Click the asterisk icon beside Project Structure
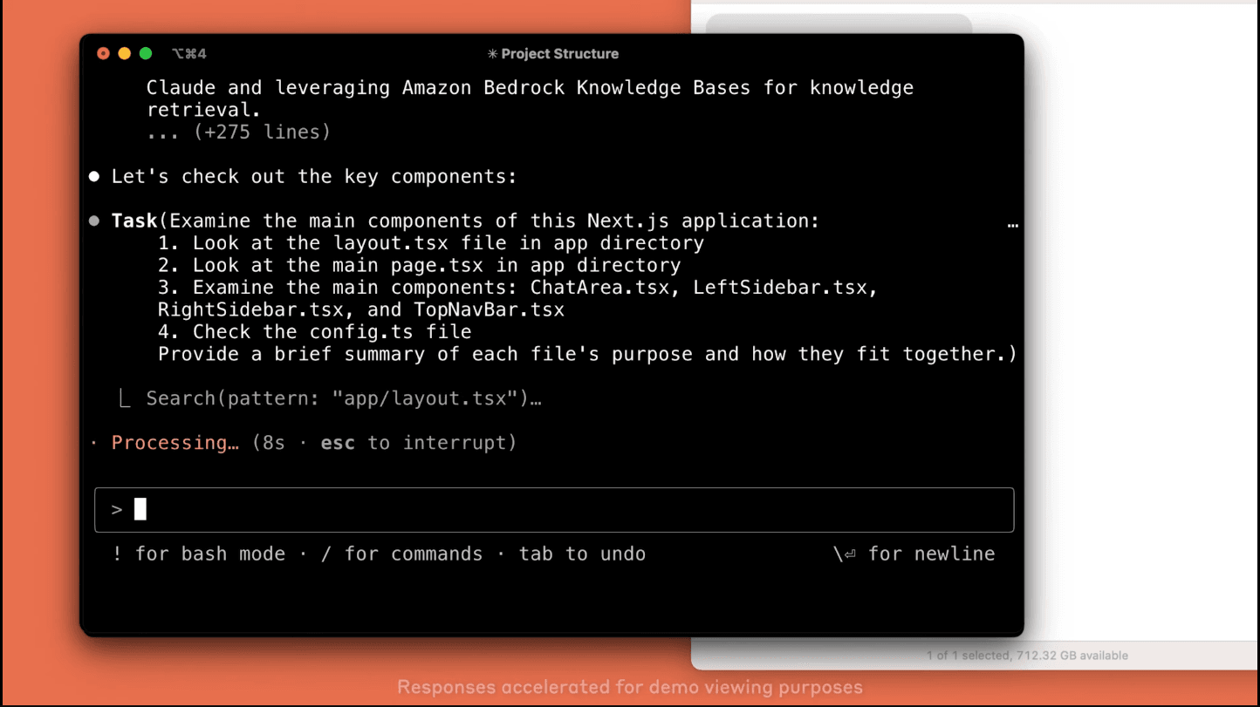 (492, 54)
